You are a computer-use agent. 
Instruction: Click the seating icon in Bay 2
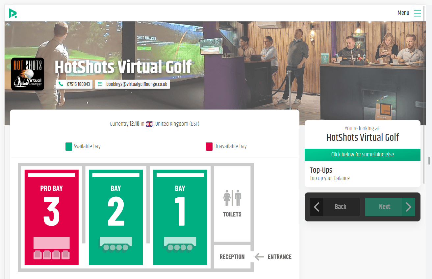(116, 244)
